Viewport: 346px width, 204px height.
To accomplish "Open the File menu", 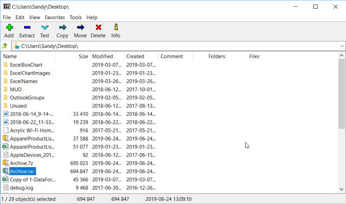I will pos(7,18).
